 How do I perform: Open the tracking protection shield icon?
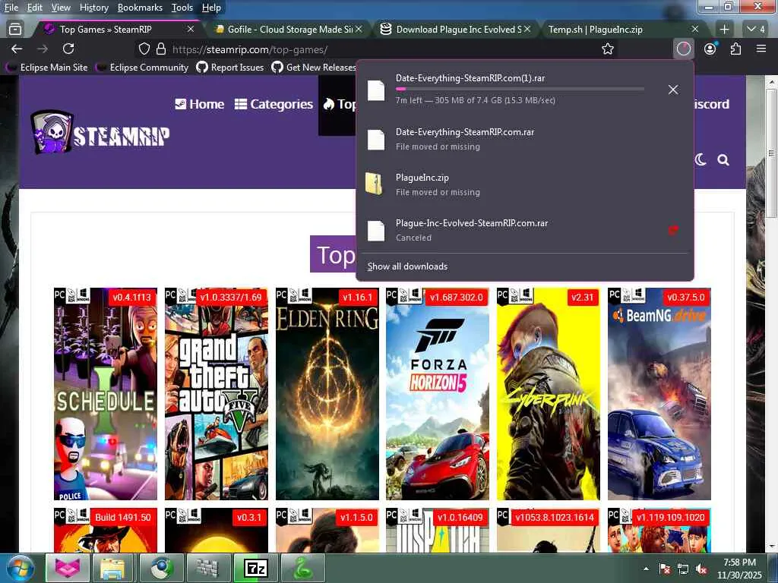[144, 49]
